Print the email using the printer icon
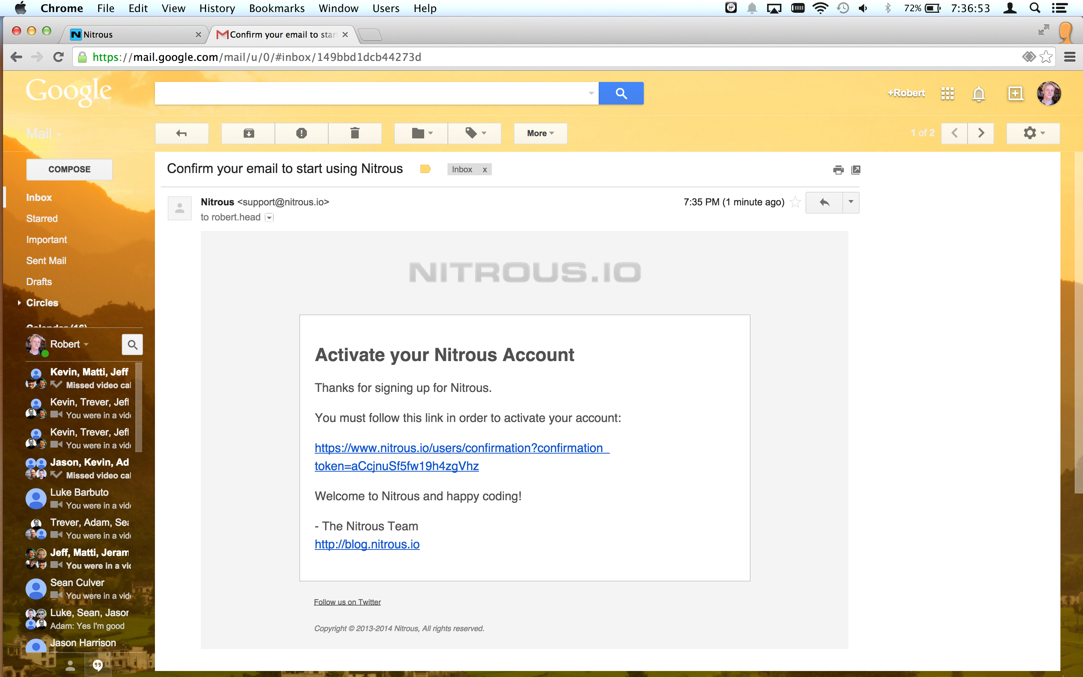This screenshot has height=677, width=1083. pyautogui.click(x=838, y=170)
